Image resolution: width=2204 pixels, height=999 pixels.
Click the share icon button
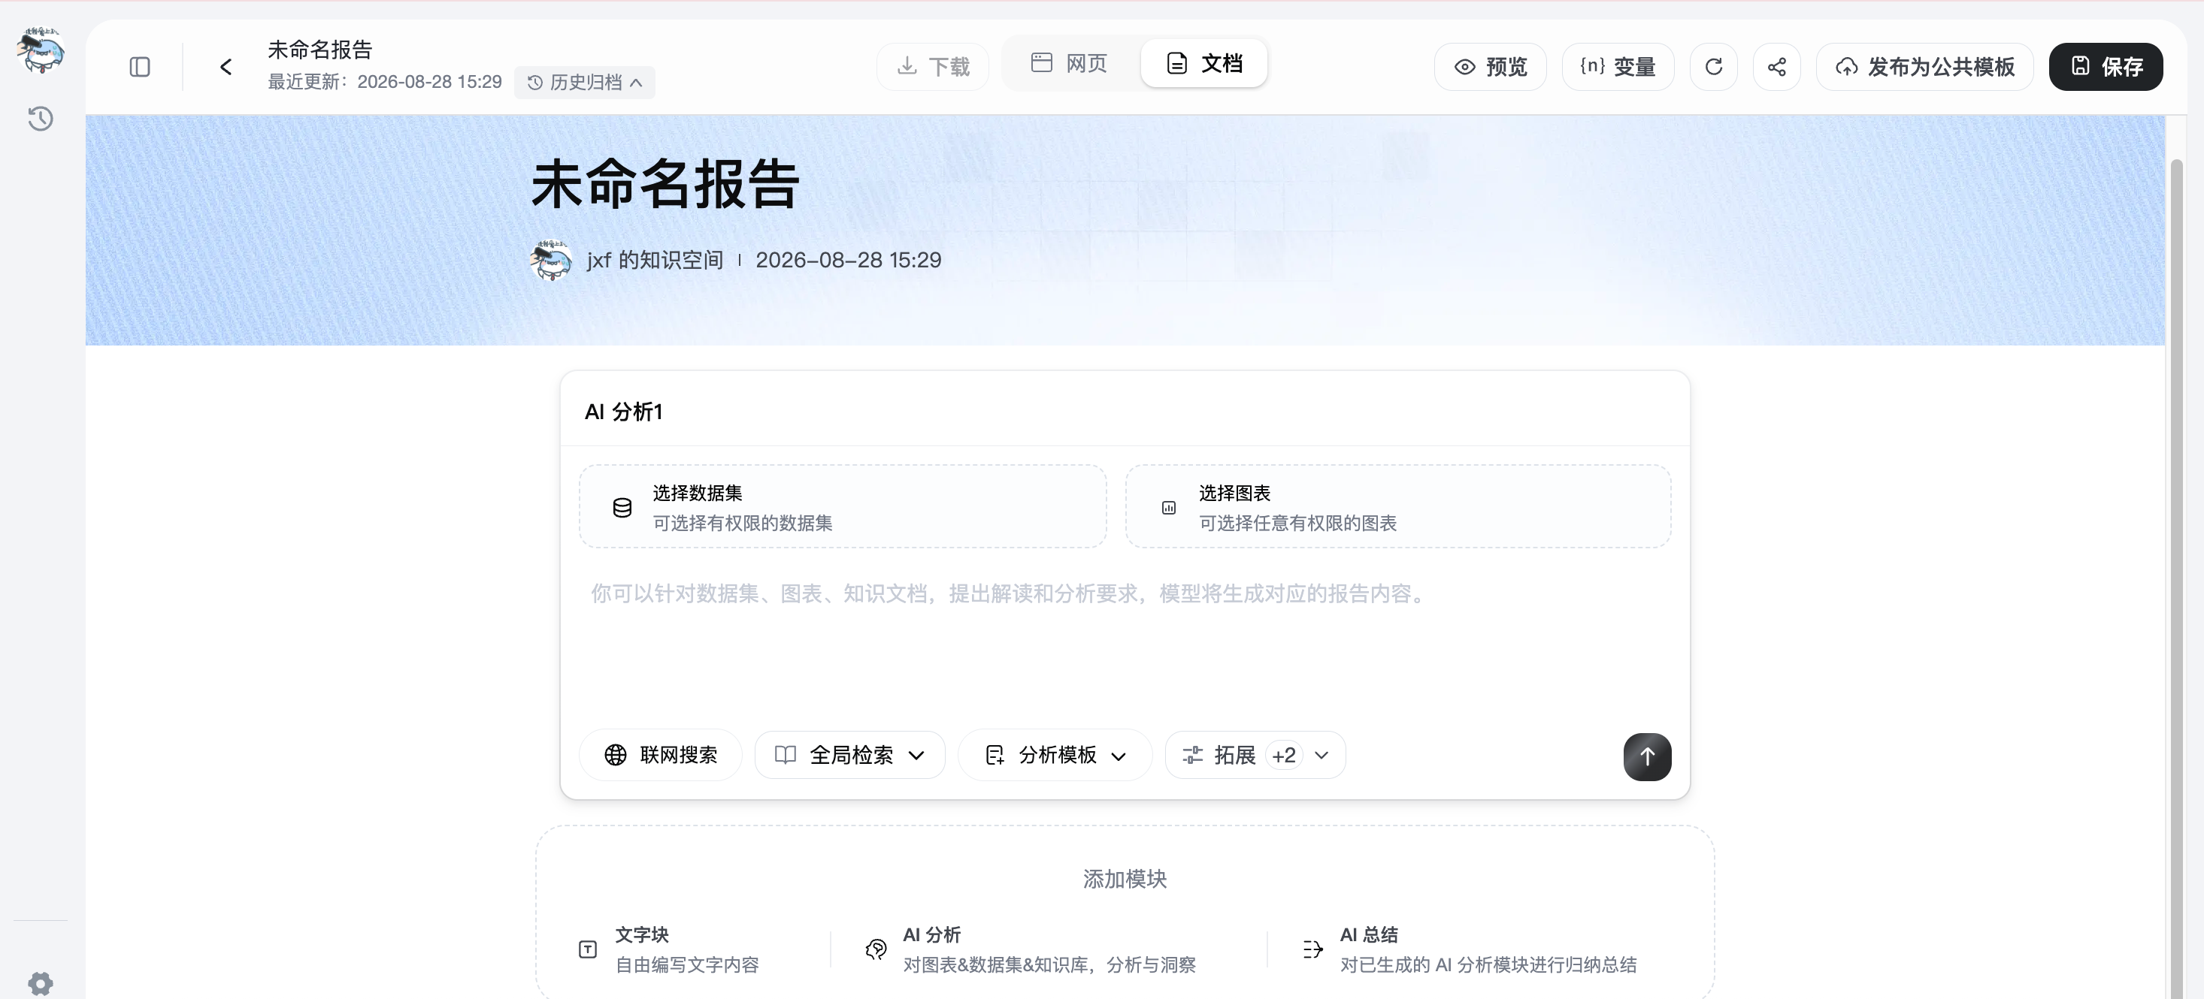point(1776,67)
